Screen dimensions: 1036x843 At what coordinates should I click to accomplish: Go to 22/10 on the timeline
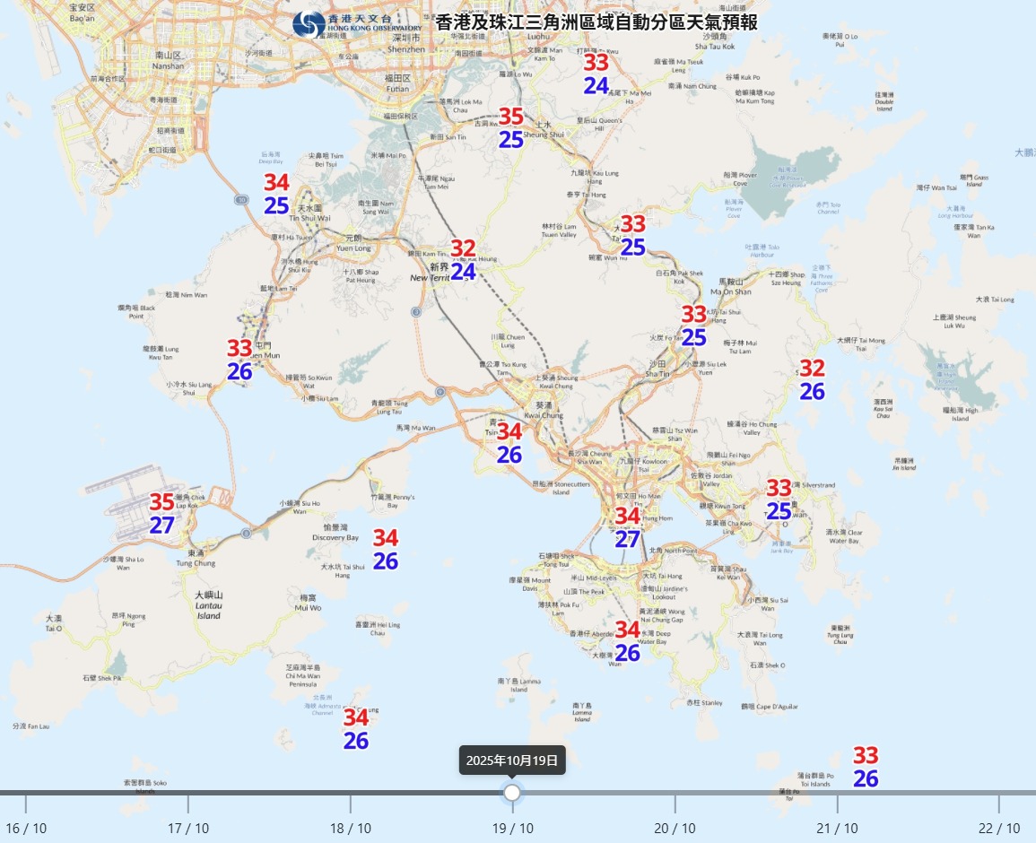click(x=998, y=804)
